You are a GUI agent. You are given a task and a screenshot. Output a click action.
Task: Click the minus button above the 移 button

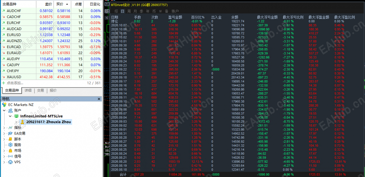point(106,5)
